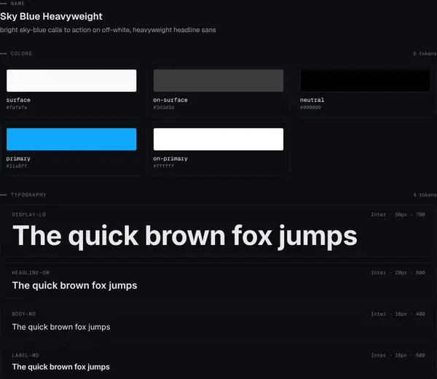Screen dimensions: 437x379
Task: Click the '4 tokens' count in Typography
Action: [x=425, y=195]
